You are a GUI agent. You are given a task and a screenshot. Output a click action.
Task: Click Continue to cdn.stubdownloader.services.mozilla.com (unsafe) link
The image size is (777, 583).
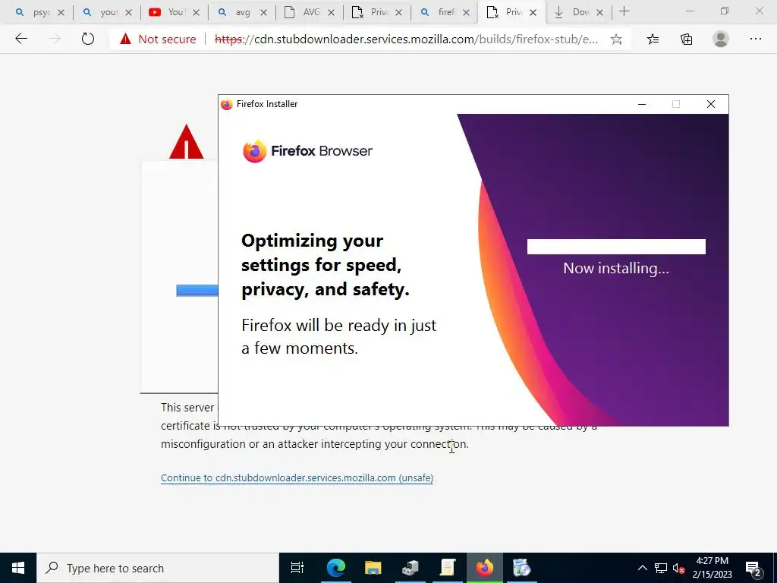(297, 478)
